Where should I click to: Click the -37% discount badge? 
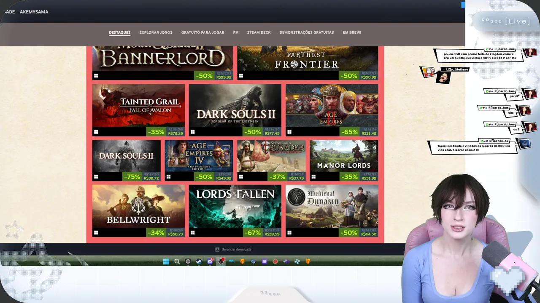coord(277,177)
